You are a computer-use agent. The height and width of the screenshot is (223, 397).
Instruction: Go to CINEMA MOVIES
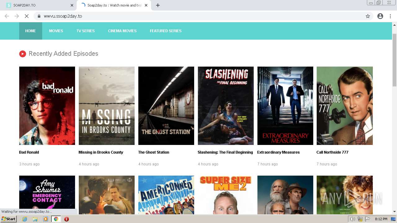(122, 31)
